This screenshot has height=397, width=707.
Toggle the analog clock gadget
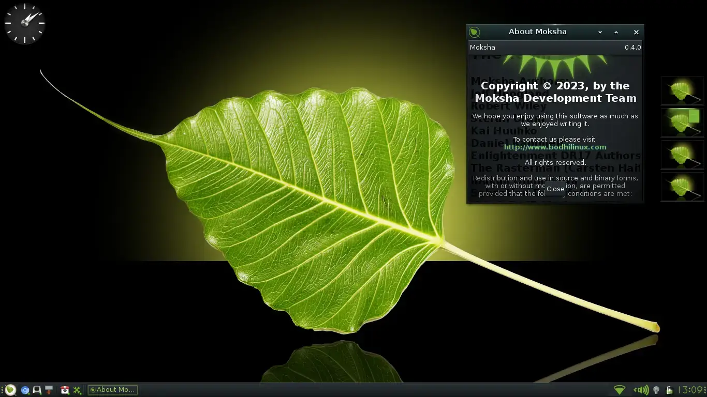pyautogui.click(x=24, y=23)
